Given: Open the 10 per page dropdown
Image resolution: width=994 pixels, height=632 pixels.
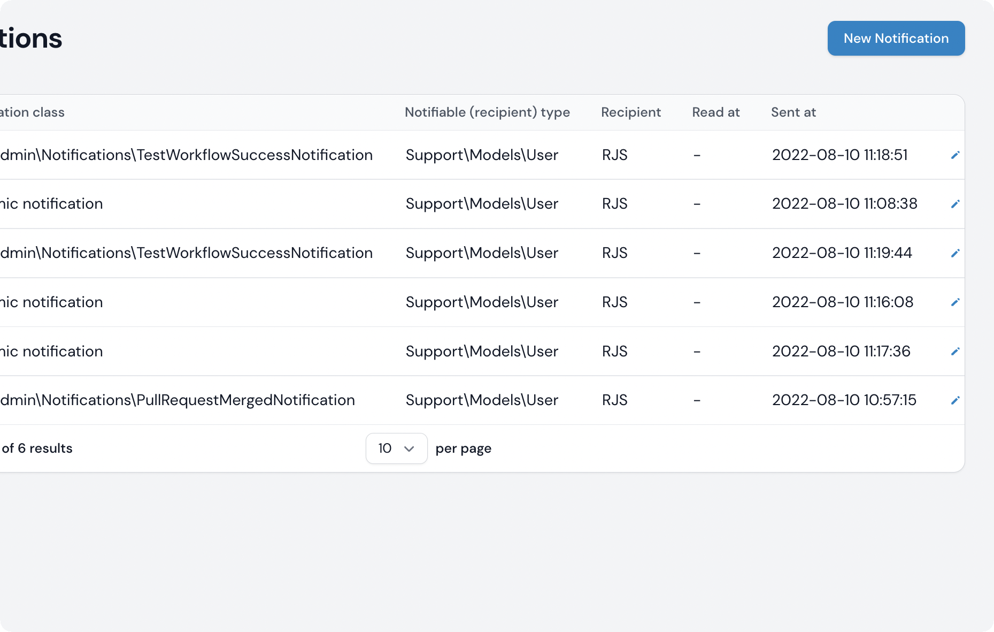Looking at the screenshot, I should tap(396, 448).
